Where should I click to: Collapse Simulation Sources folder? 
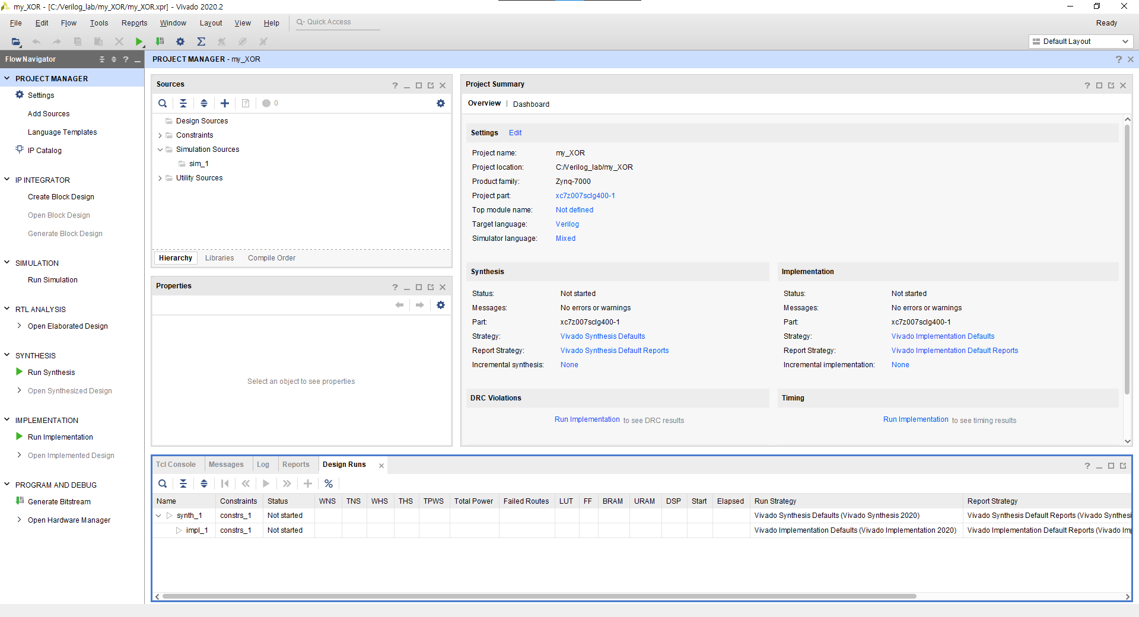tap(160, 150)
